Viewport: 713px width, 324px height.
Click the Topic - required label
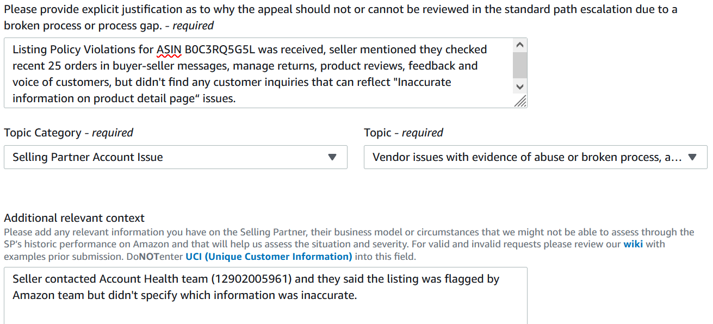[404, 133]
